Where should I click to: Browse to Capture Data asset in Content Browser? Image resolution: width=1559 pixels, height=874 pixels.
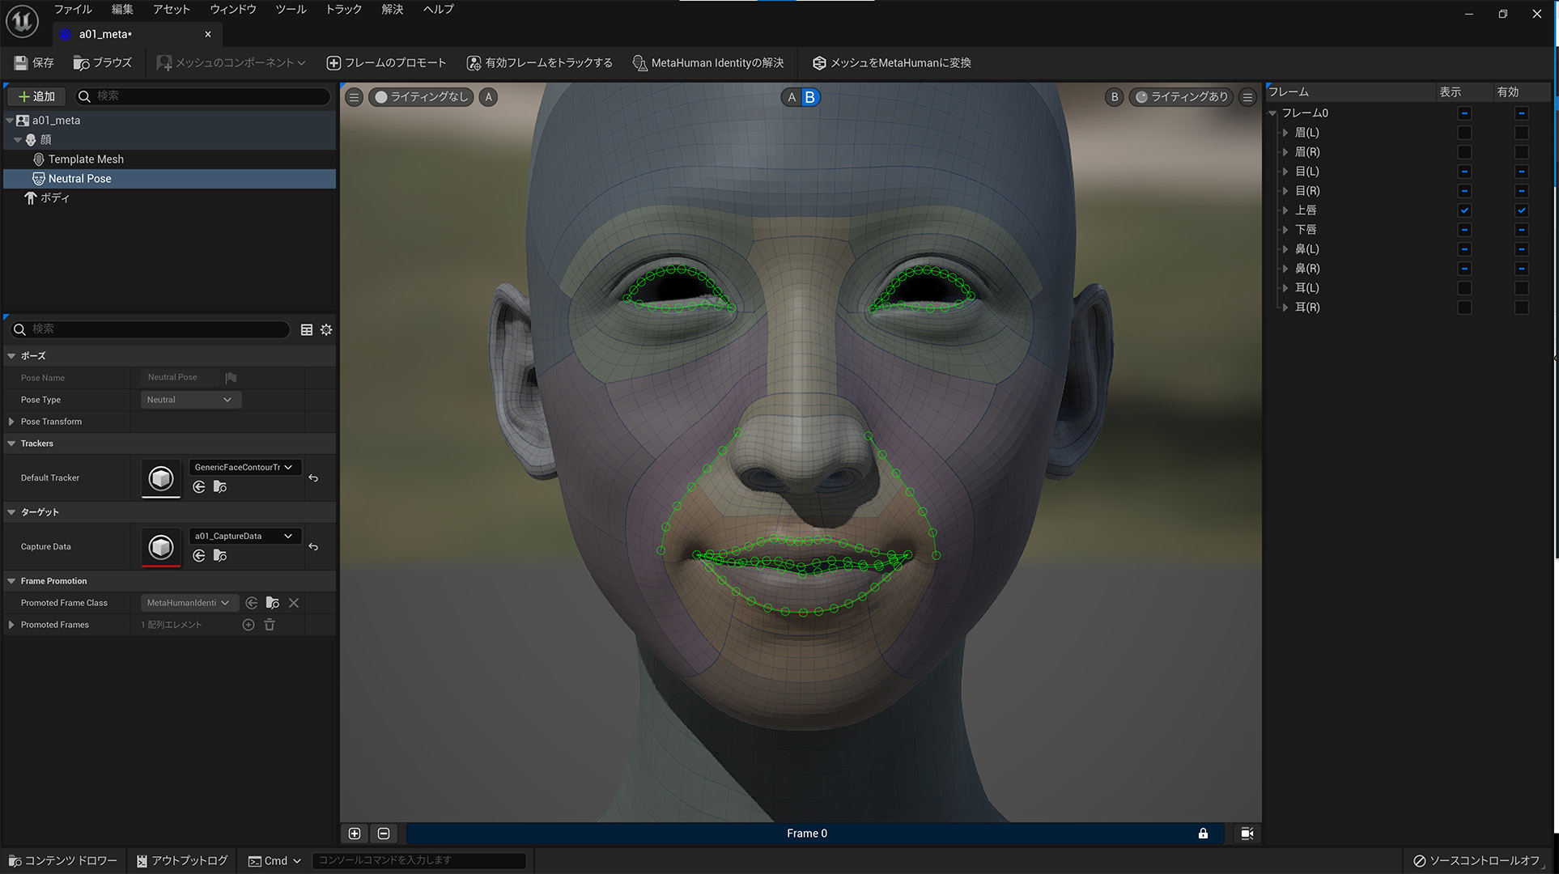click(x=220, y=556)
